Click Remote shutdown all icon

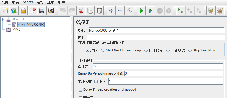tap(199, 11)
